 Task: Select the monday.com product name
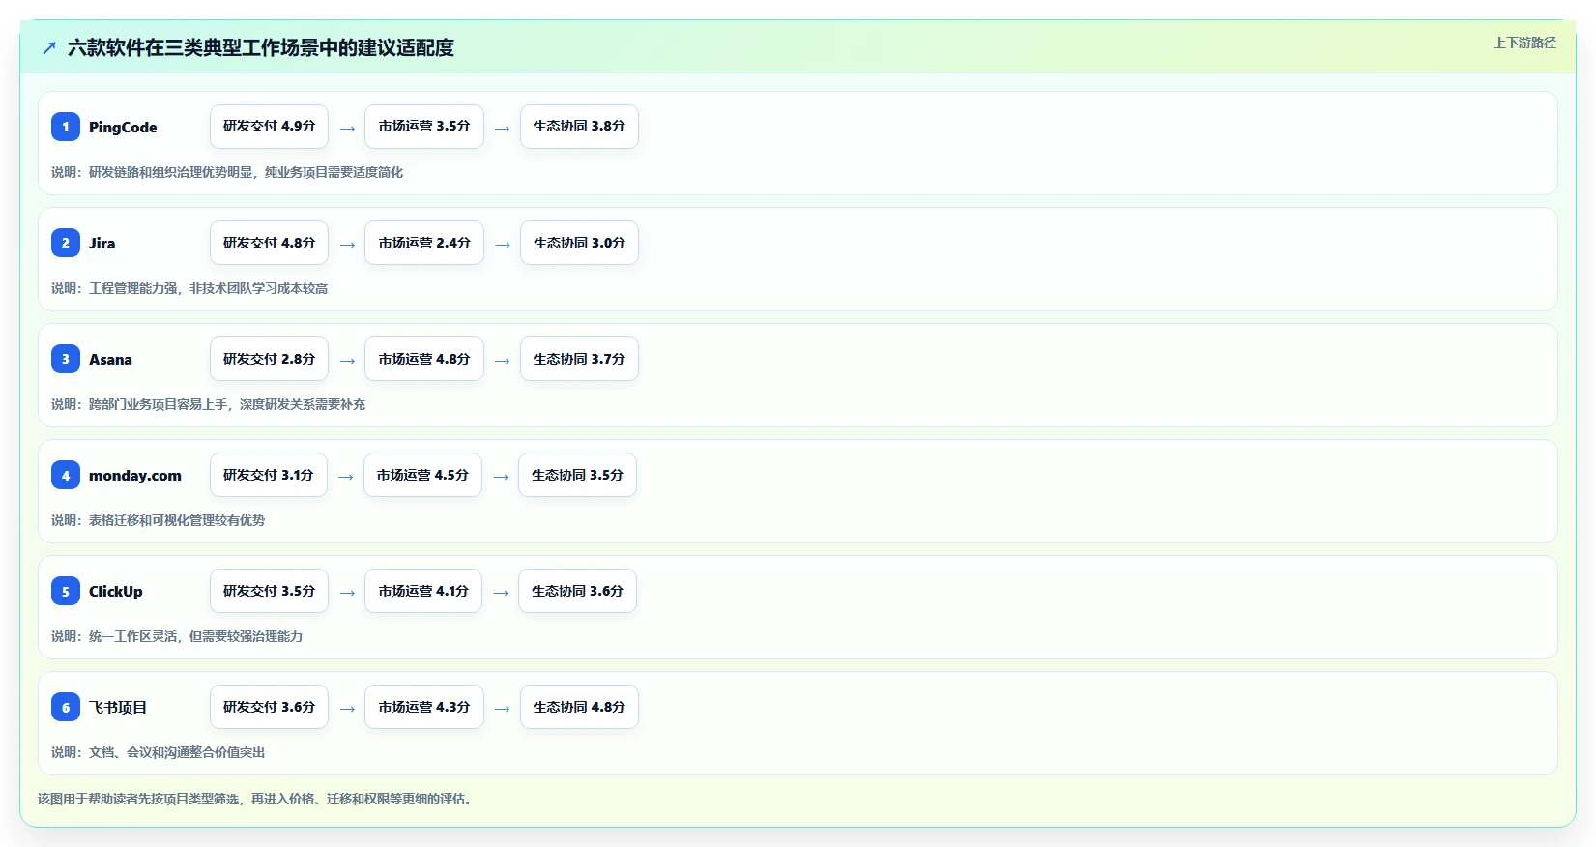tap(135, 475)
